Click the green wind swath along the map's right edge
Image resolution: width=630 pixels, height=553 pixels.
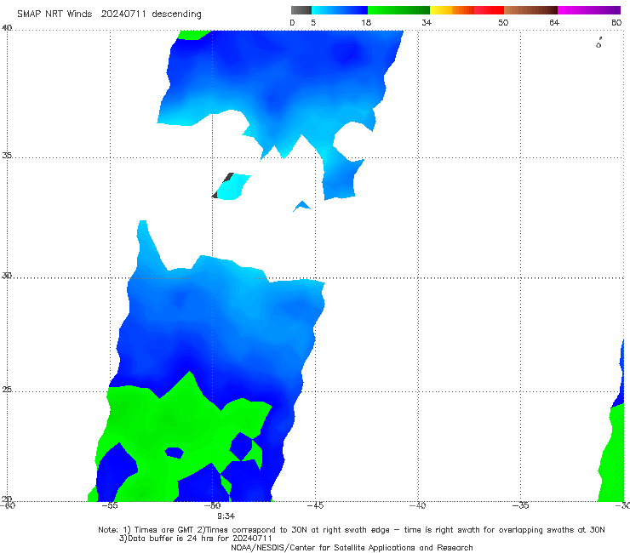tap(613, 453)
